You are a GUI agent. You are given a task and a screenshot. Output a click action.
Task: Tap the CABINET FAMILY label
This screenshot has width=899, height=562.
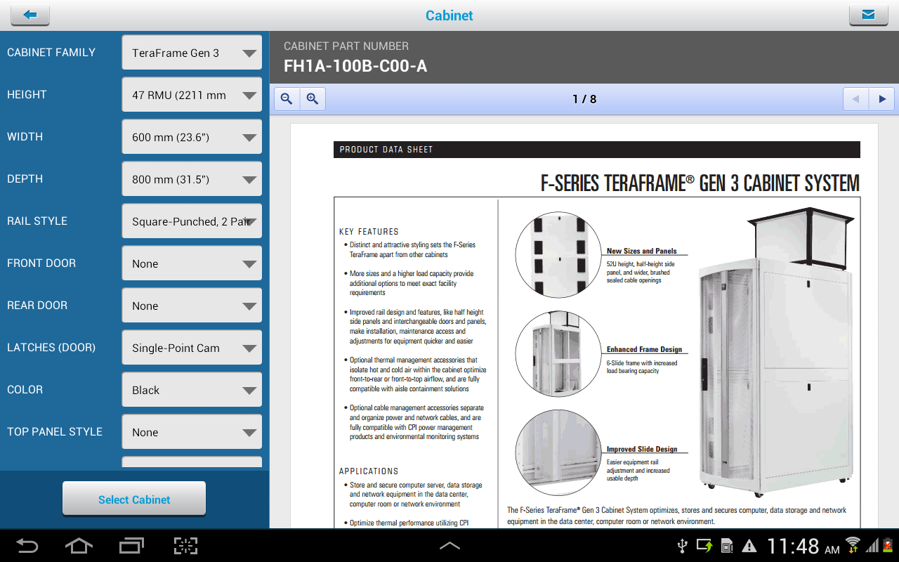tap(51, 52)
